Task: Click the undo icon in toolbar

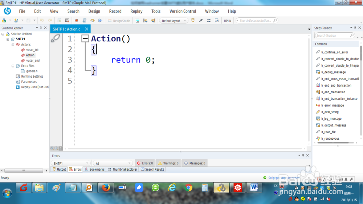Action: [42, 21]
